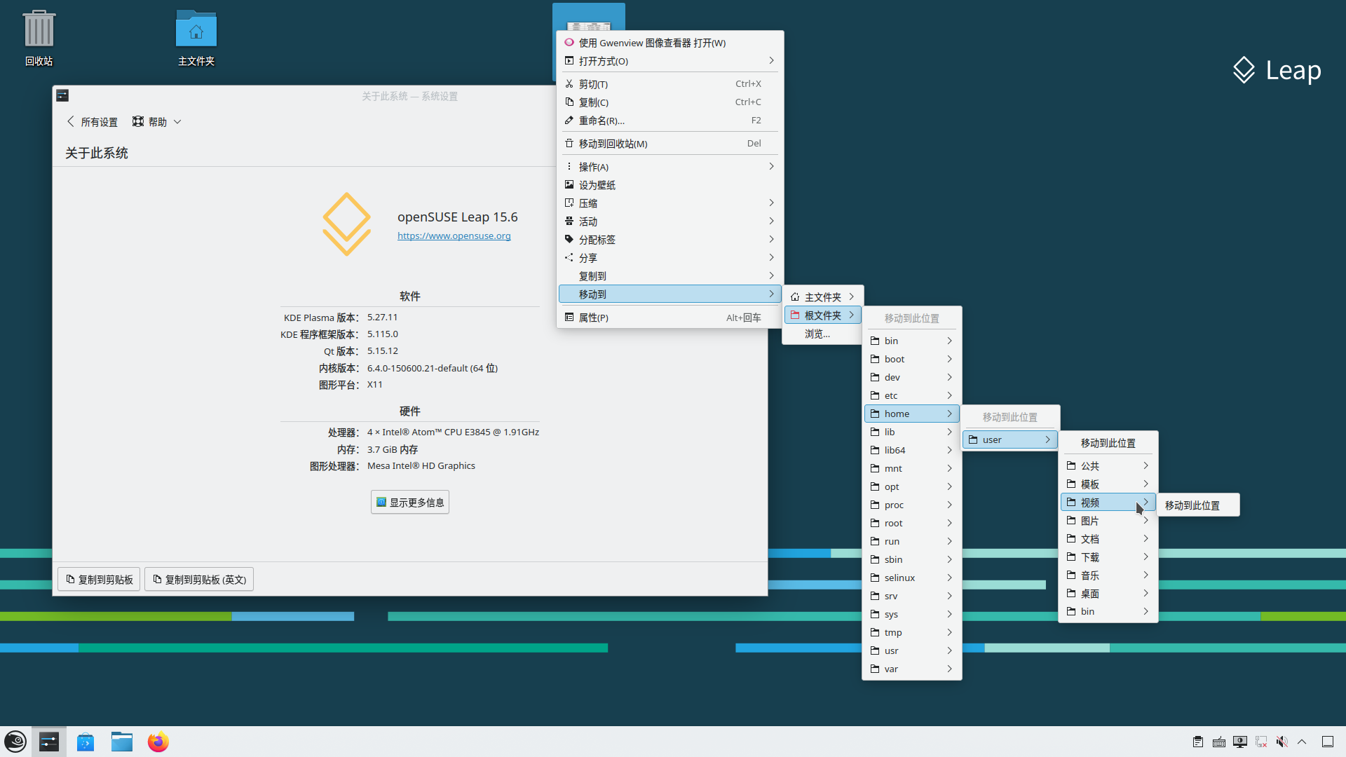
Task: Select 复制(C) Copy in the context menu
Action: [x=670, y=102]
